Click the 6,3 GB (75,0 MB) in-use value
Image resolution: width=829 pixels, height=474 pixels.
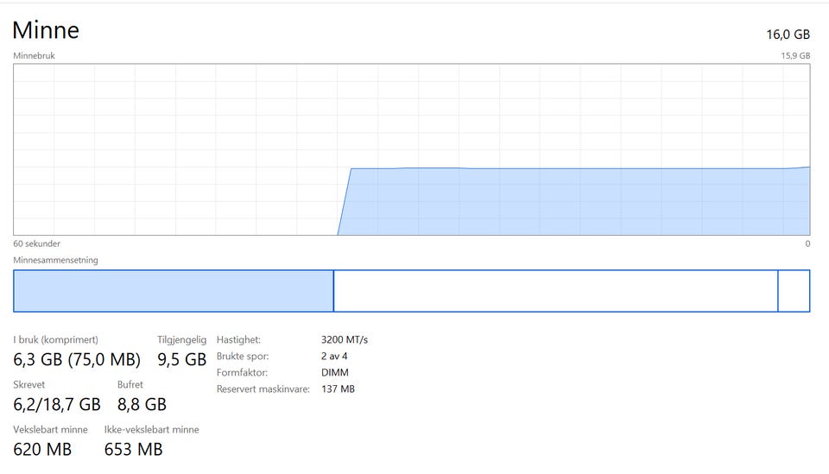click(77, 359)
